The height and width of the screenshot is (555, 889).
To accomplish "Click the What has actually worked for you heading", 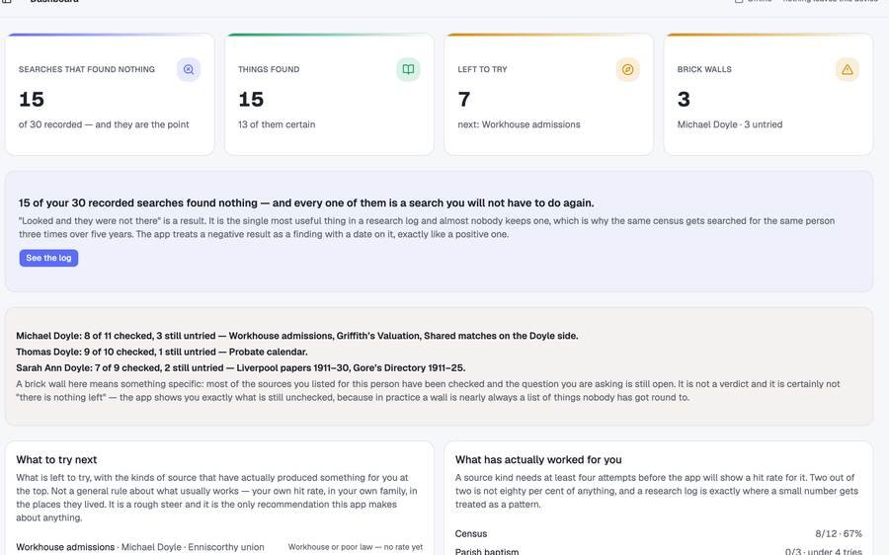I will click(x=538, y=460).
